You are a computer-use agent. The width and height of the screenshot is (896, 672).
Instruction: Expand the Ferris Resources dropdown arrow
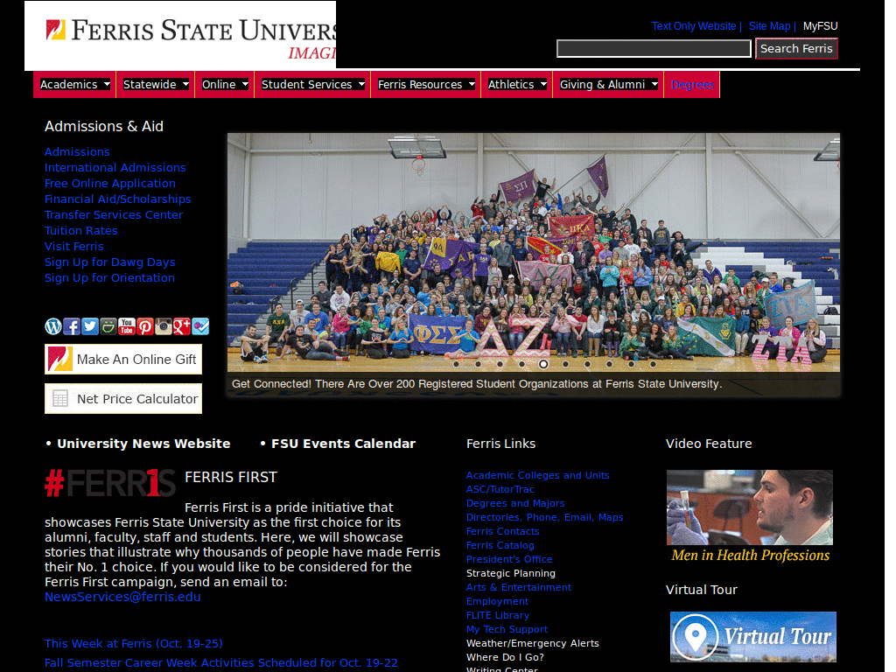coord(472,85)
